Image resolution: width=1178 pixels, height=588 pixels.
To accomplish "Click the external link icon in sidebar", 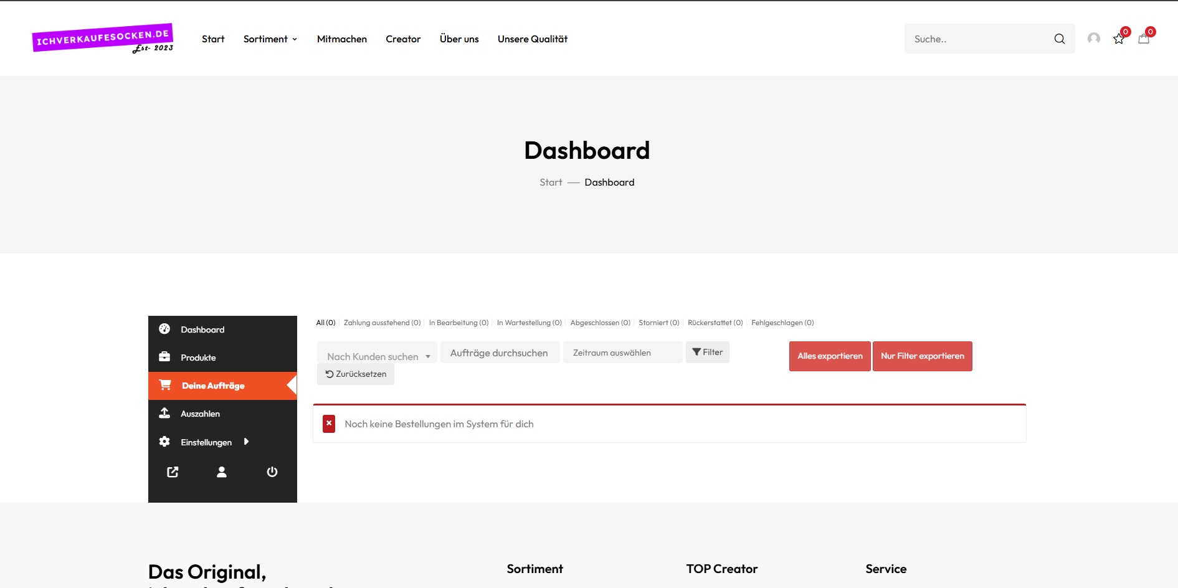I will coord(173,472).
